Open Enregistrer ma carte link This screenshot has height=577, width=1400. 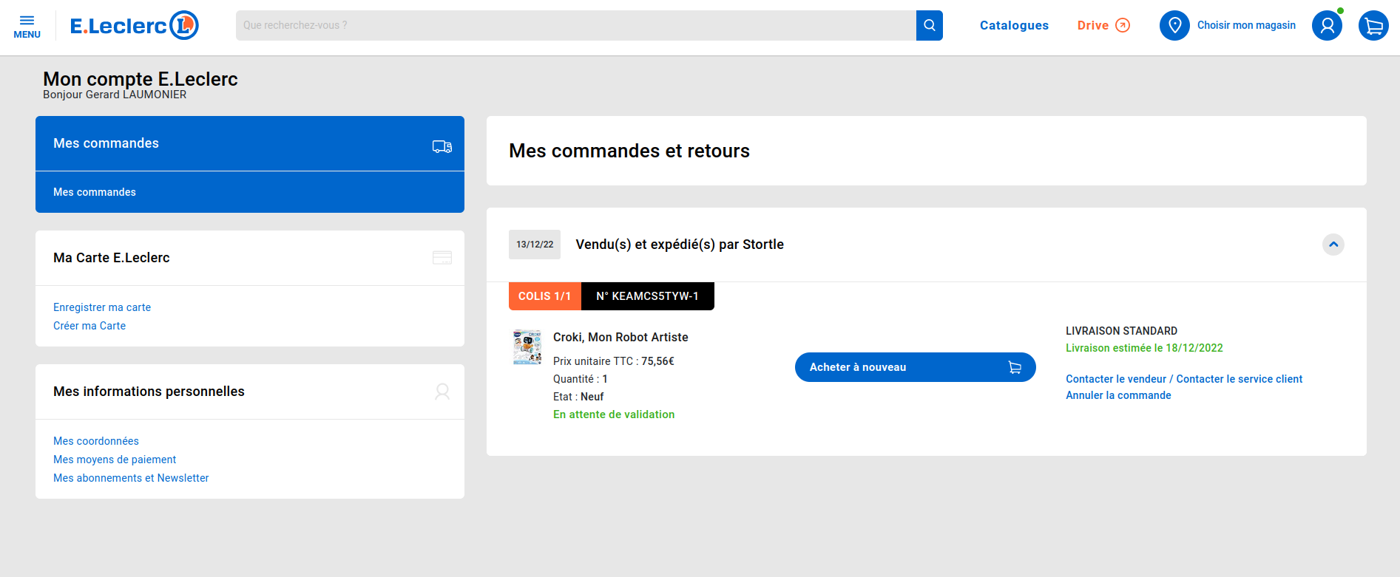point(102,307)
